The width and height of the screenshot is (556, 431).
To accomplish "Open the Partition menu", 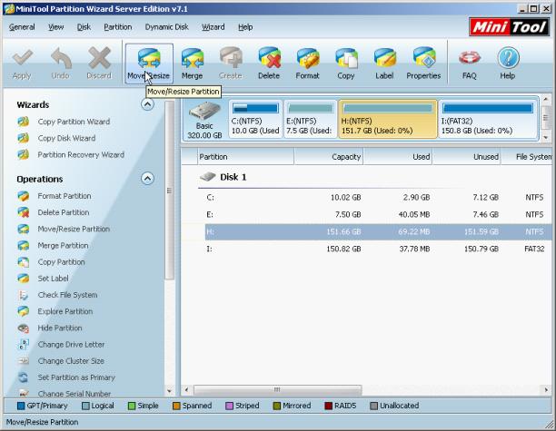I will 118,27.
